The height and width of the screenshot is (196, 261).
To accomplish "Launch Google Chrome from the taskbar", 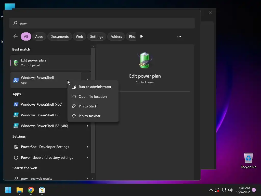I will pyautogui.click(x=31, y=190).
